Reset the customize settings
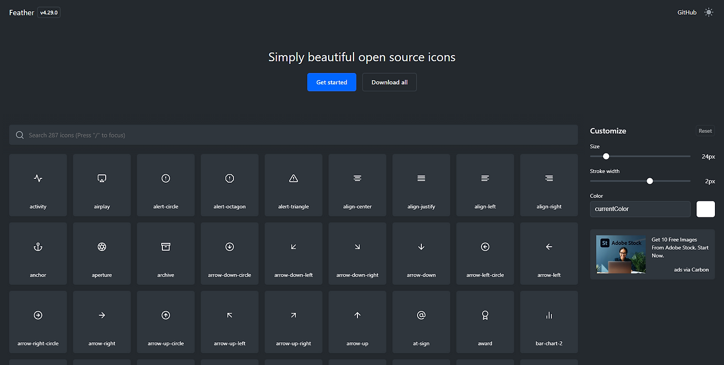 [705, 131]
